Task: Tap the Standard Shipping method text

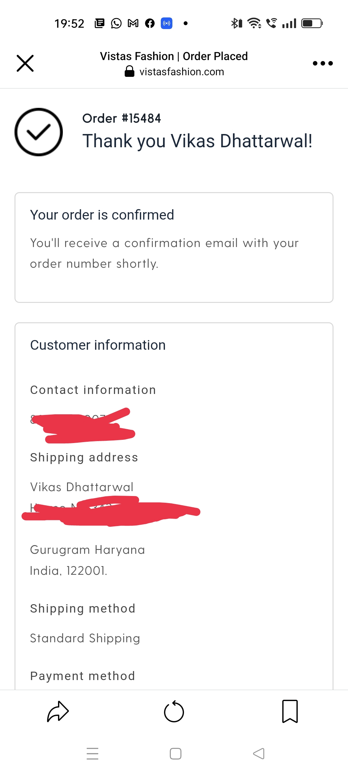Action: 85,638
